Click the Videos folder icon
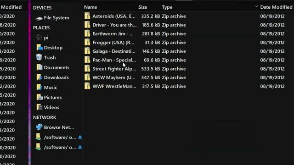This screenshot has width=294, height=165. 40,107
